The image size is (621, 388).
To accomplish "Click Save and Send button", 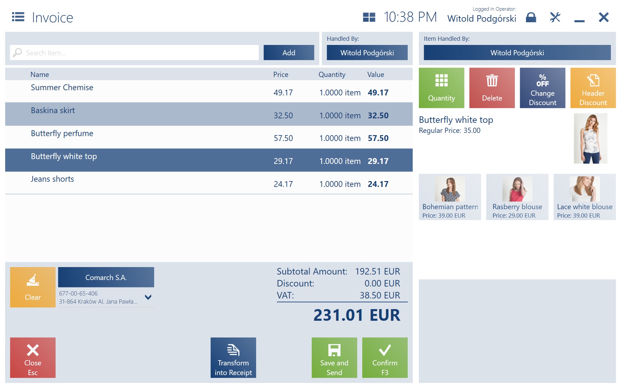I will tap(334, 358).
